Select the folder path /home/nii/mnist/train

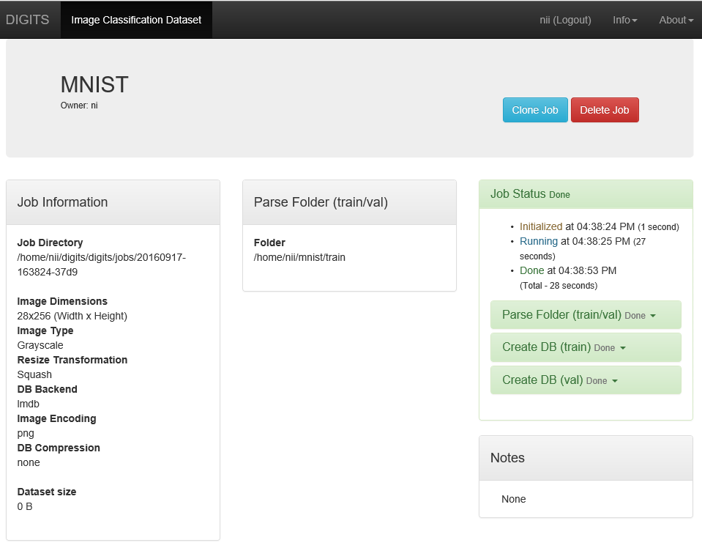[x=299, y=257]
